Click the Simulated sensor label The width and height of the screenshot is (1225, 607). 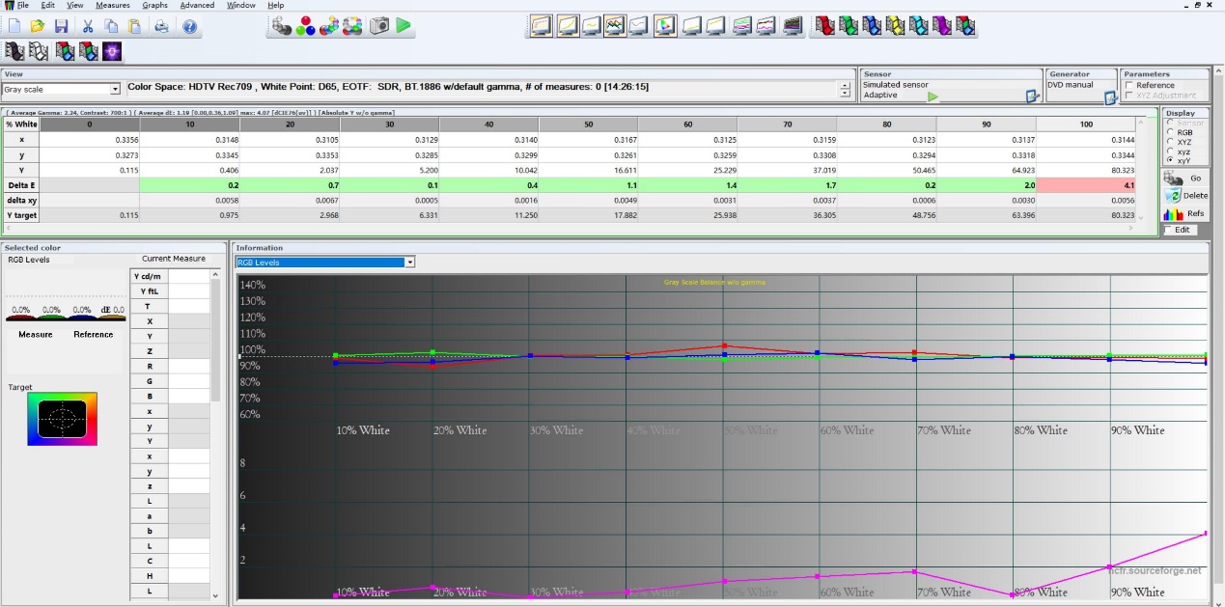pos(895,85)
